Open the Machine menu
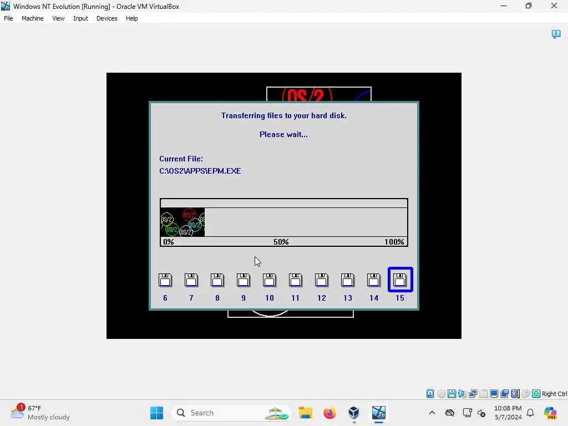Image resolution: width=568 pixels, height=426 pixels. pyautogui.click(x=33, y=18)
